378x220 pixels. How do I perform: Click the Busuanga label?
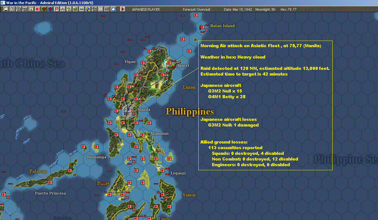(x=96, y=157)
